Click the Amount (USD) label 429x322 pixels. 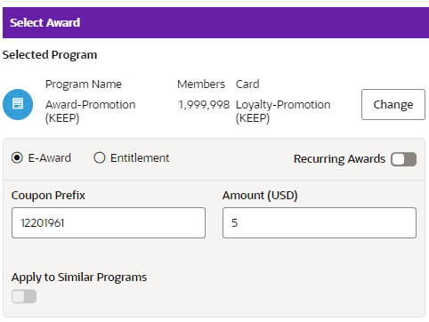click(260, 196)
